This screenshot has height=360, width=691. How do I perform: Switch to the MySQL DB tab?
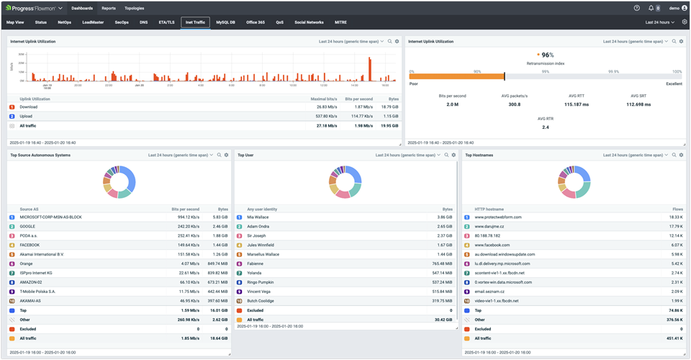pyautogui.click(x=226, y=22)
